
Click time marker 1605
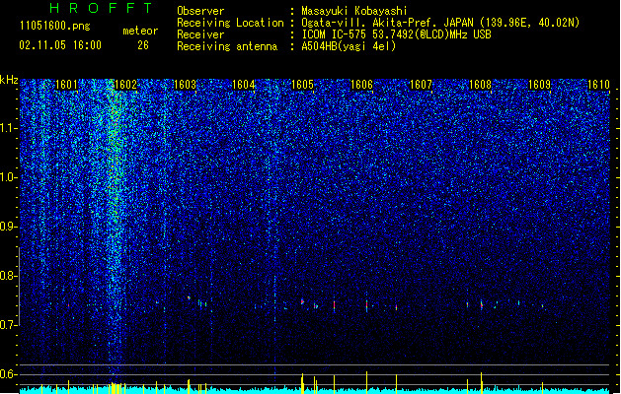click(x=302, y=85)
